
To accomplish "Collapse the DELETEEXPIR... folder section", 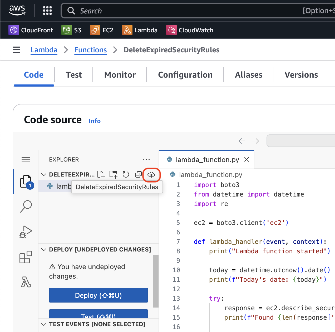I will 44,174.
